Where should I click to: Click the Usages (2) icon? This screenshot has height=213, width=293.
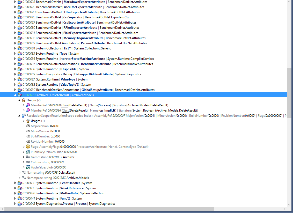pos(24,100)
